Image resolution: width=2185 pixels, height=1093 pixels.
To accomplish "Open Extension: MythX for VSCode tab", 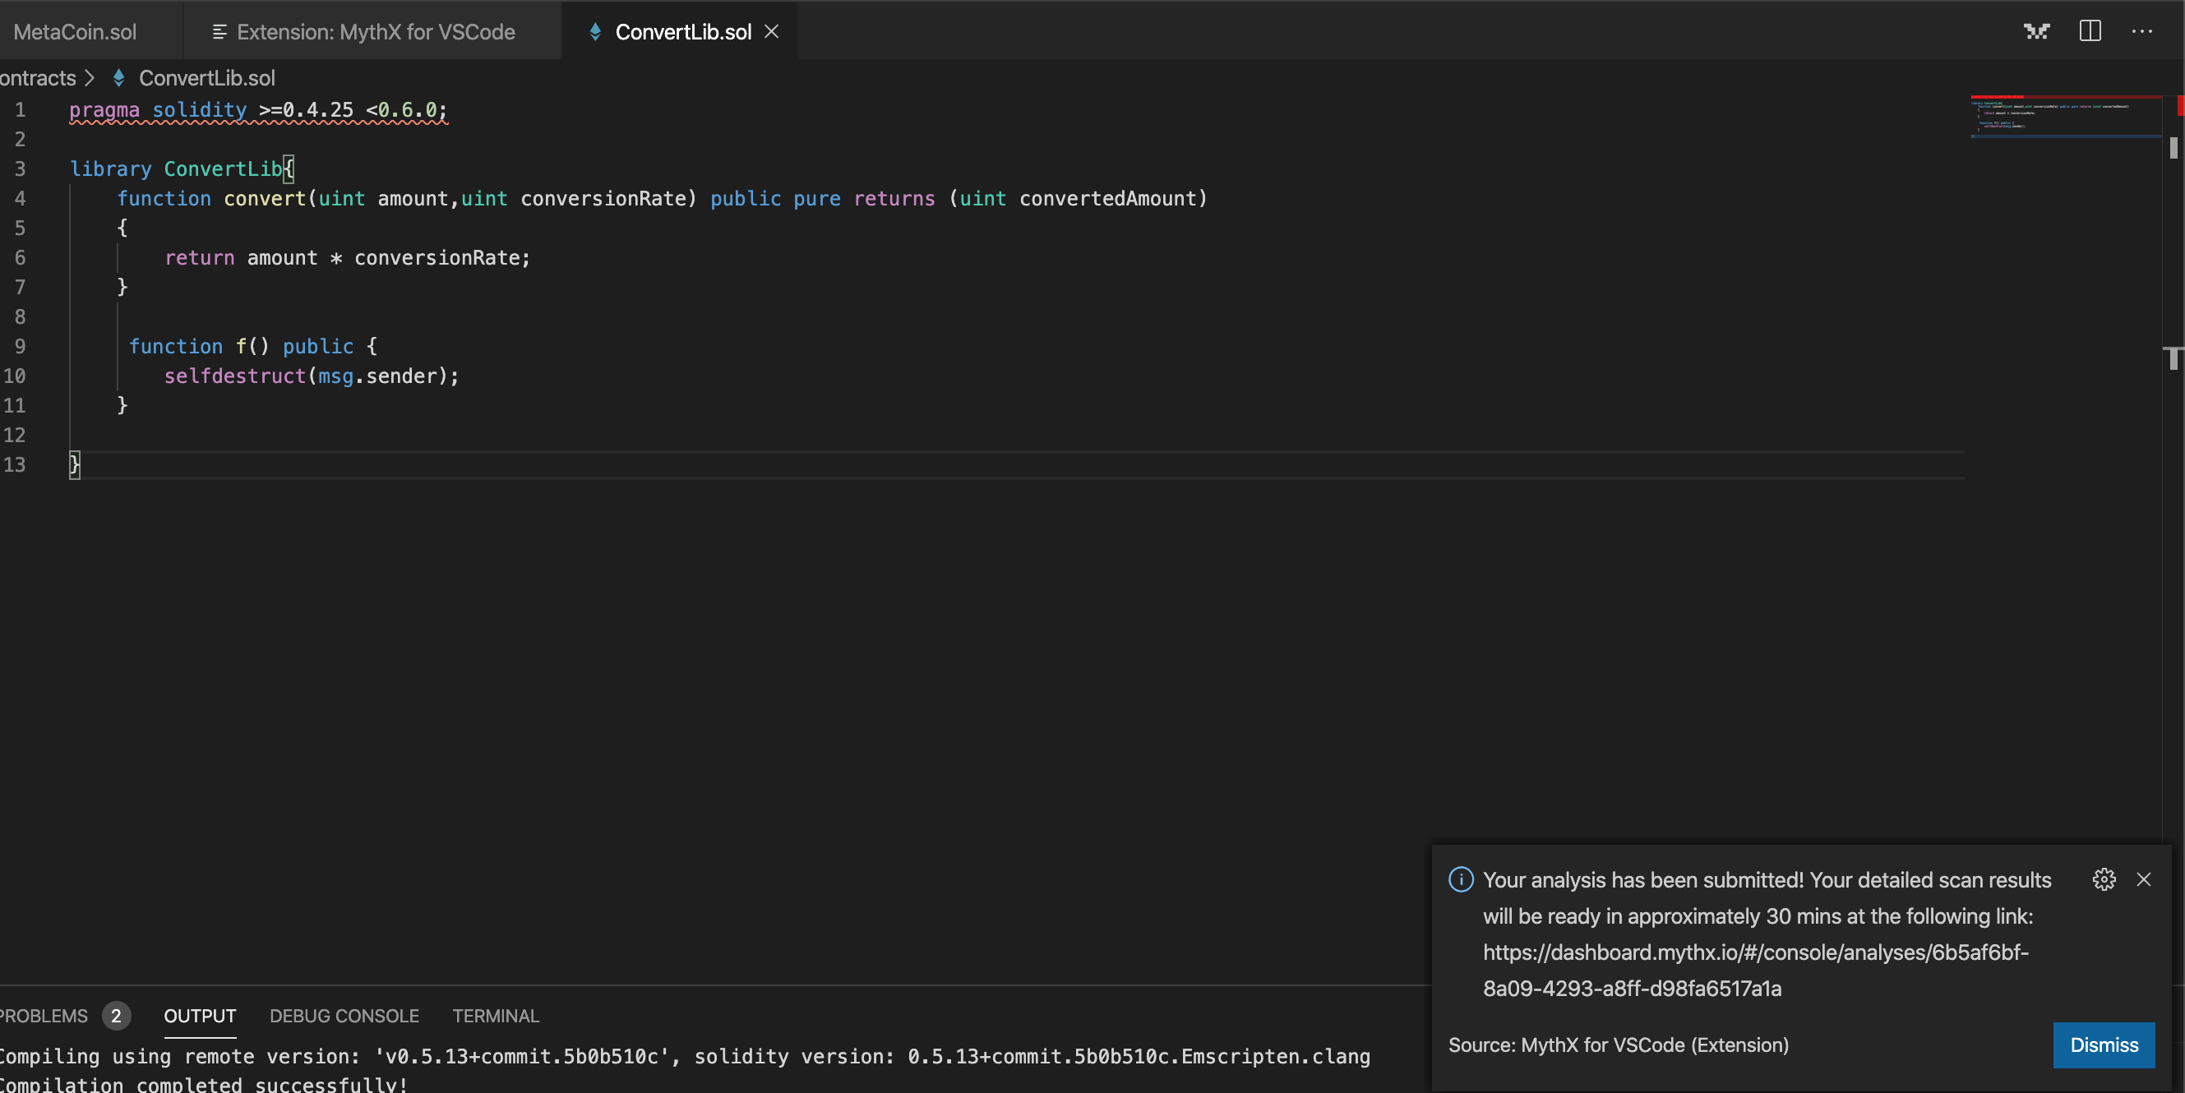I will (376, 32).
